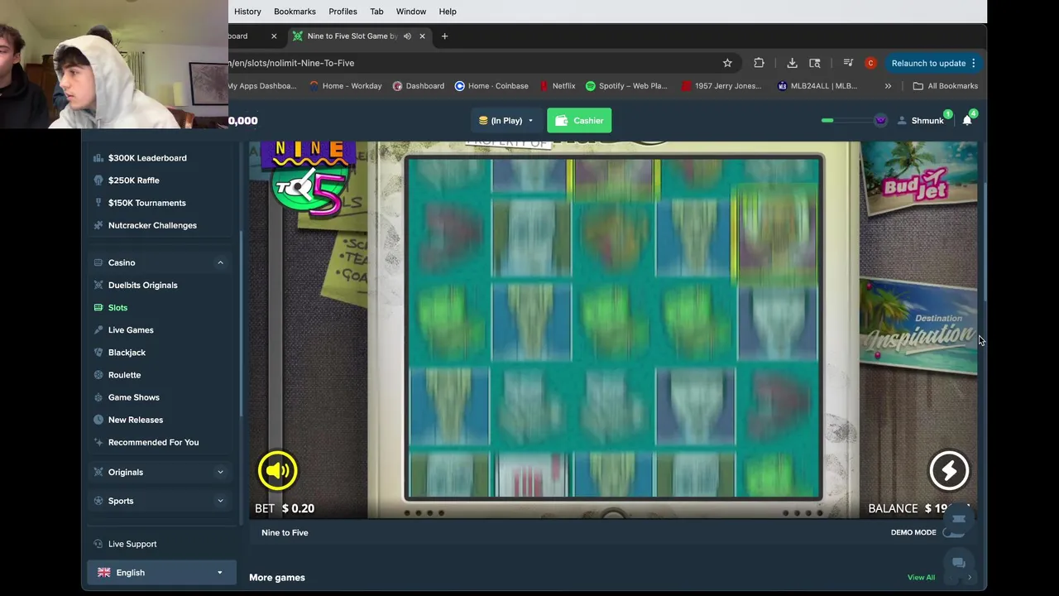Open the Shmunk user profile
The height and width of the screenshot is (596, 1059).
tap(921, 121)
